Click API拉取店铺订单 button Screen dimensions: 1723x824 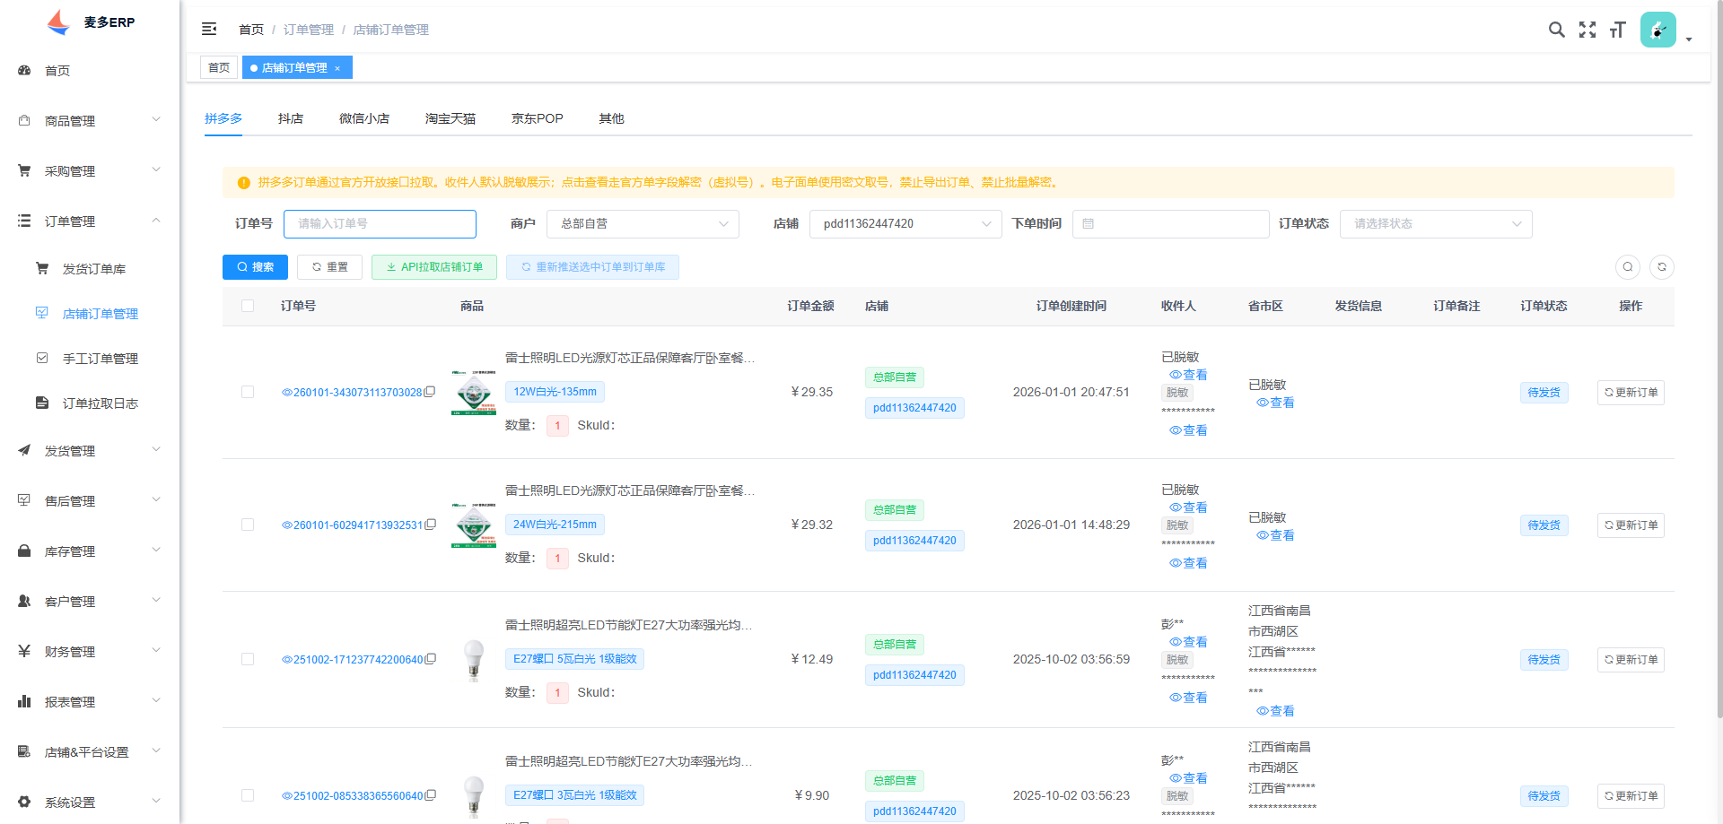434,267
